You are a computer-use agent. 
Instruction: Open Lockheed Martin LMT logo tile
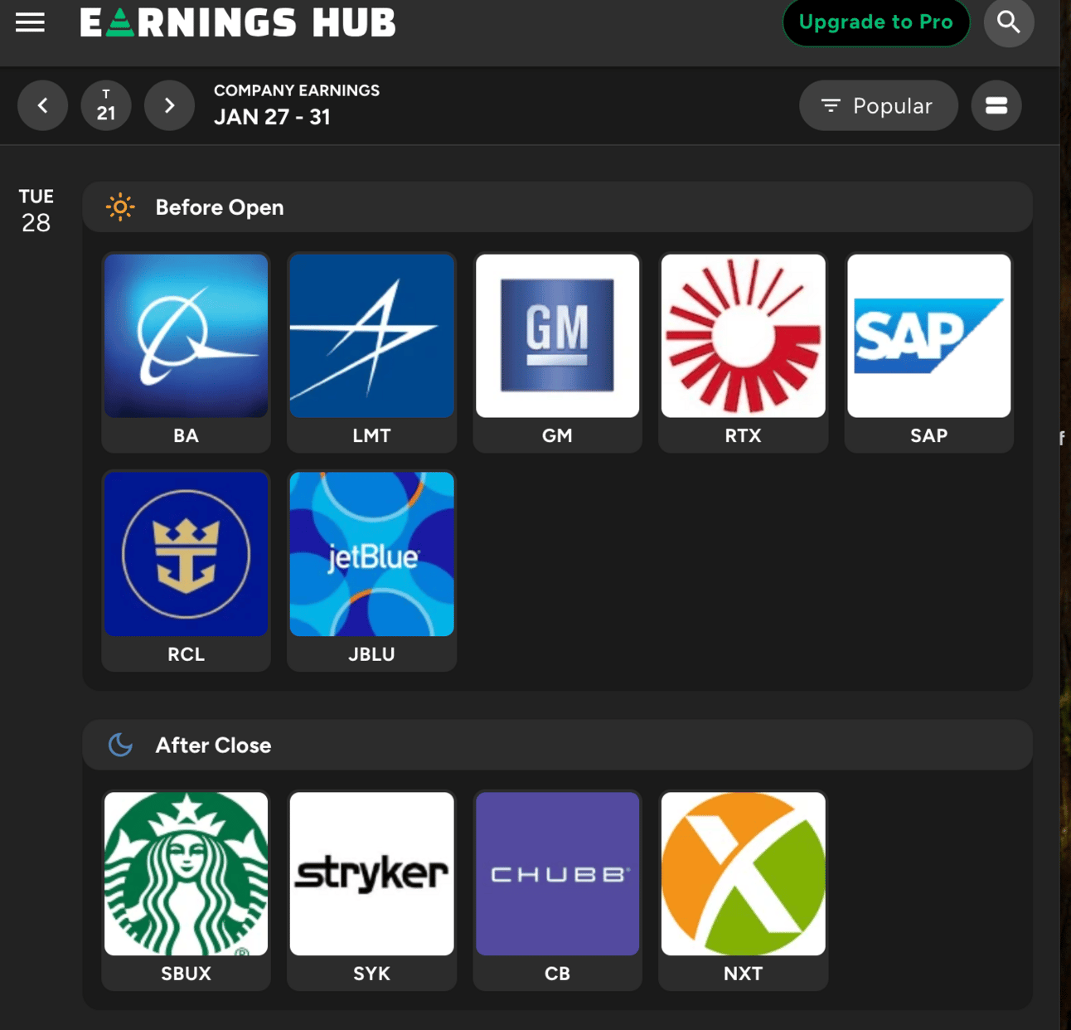371,336
